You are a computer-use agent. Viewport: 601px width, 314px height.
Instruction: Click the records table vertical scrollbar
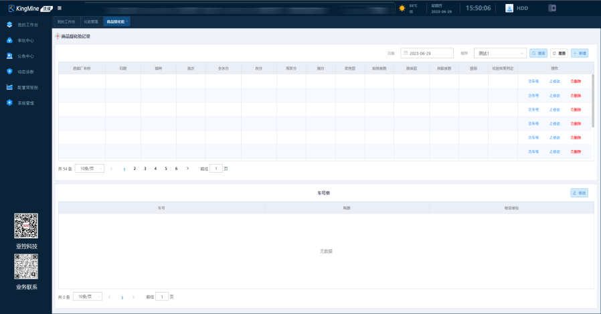(592, 100)
